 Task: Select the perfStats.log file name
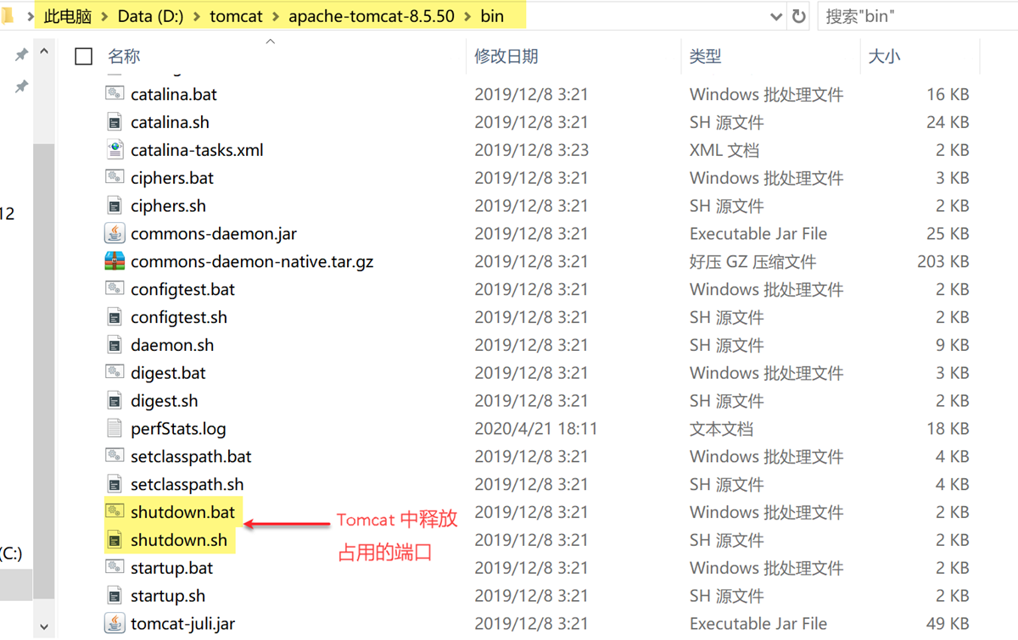point(178,429)
